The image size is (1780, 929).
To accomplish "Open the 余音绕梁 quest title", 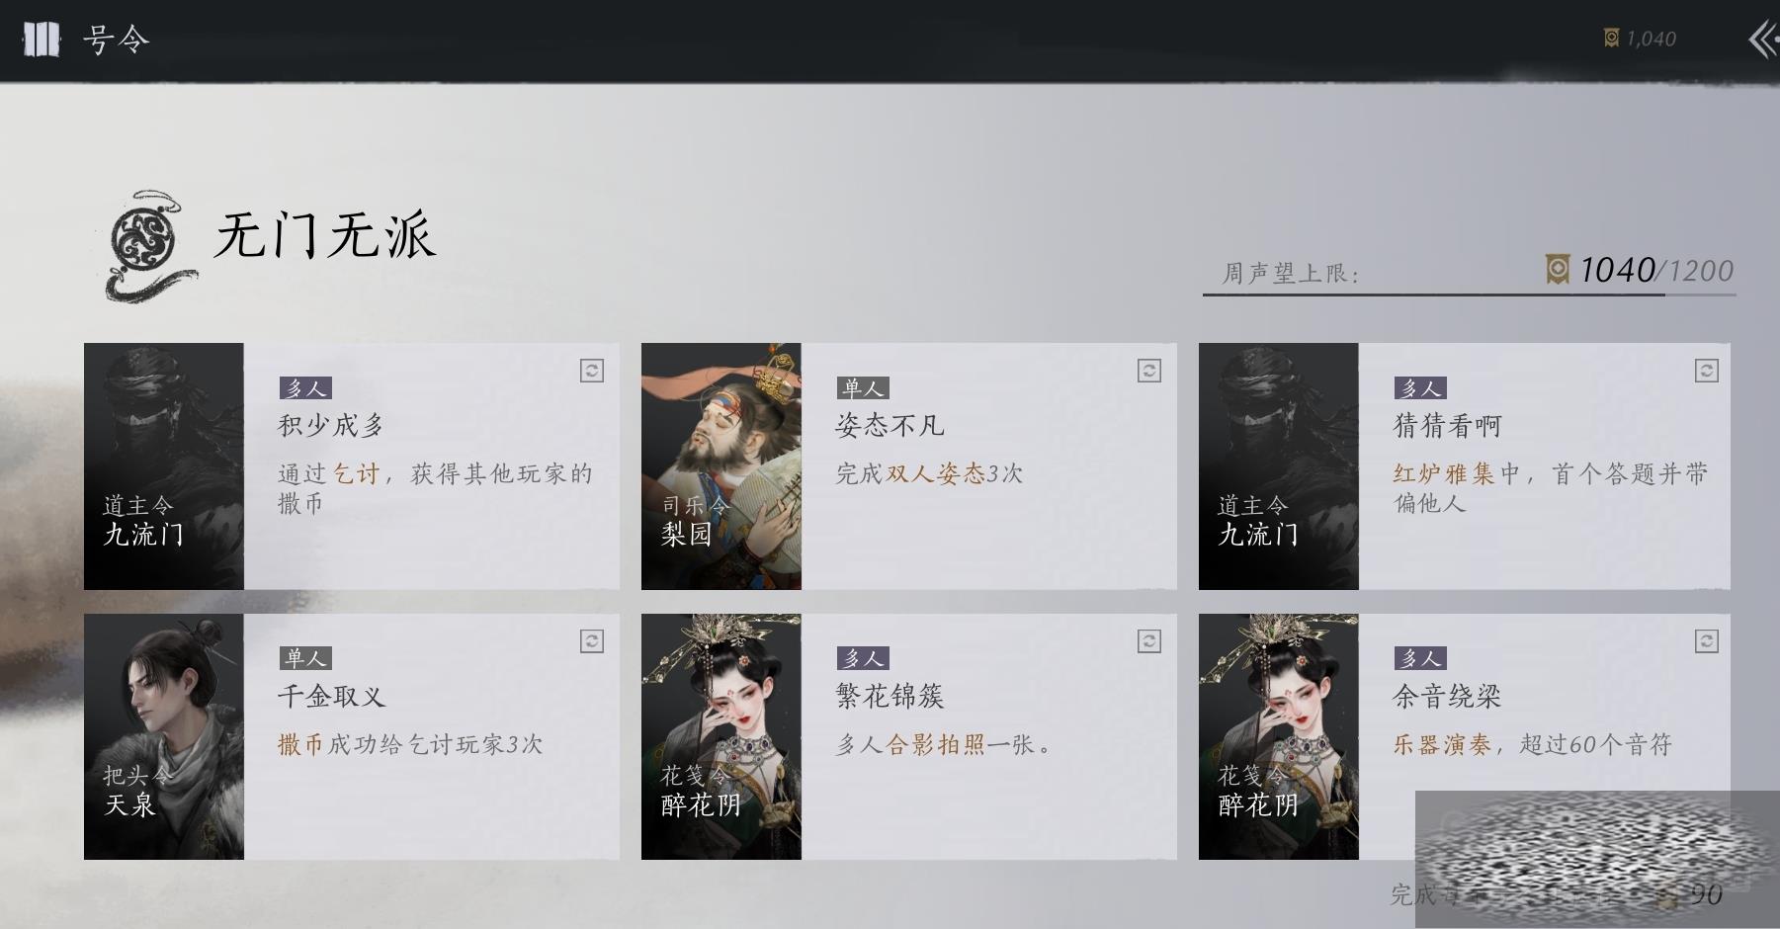I will point(1447,697).
